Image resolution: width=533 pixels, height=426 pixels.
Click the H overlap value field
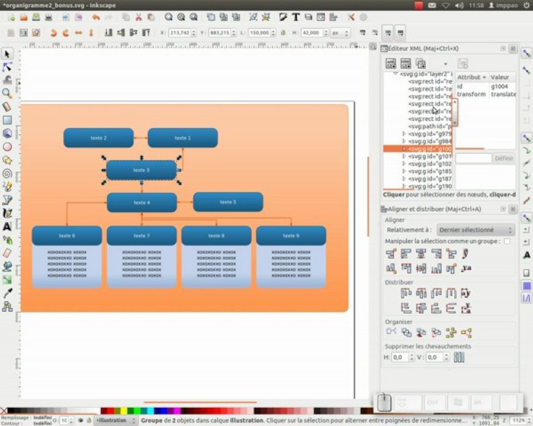pos(400,357)
